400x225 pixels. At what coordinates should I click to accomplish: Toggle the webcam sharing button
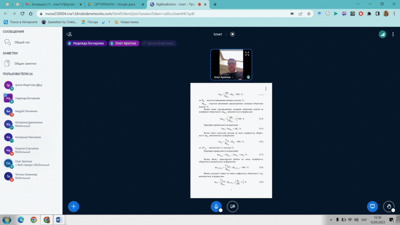[x=232, y=206]
